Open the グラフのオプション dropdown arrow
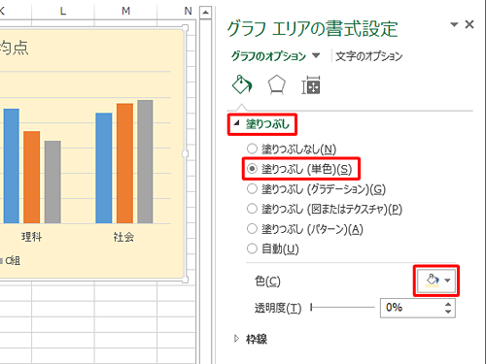This screenshot has width=486, height=364. 316,55
